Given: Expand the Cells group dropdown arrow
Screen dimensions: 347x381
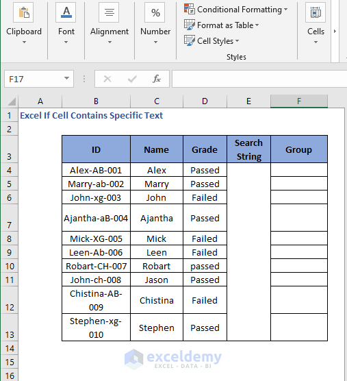Looking at the screenshot, I should click(316, 42).
